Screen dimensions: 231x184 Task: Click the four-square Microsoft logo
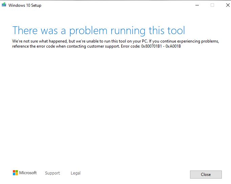click(15, 173)
